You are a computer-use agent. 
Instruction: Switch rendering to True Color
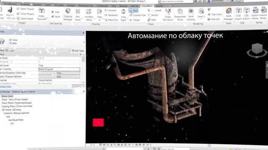point(215,15)
